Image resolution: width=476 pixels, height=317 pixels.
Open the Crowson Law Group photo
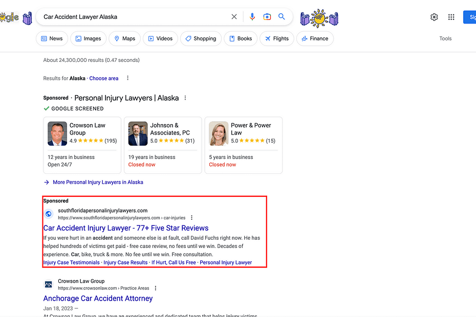point(57,134)
